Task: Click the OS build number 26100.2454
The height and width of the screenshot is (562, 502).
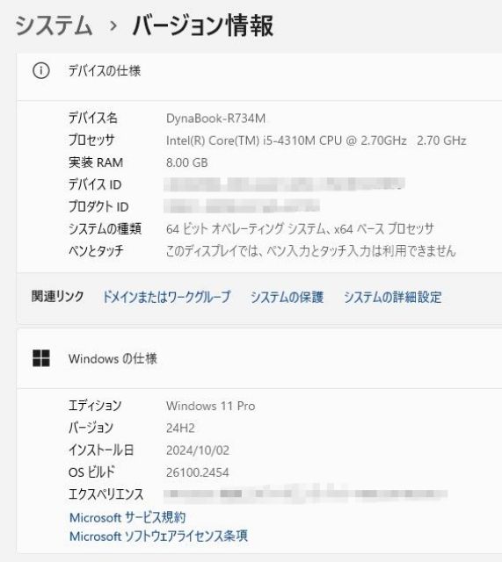Action: pos(197,472)
